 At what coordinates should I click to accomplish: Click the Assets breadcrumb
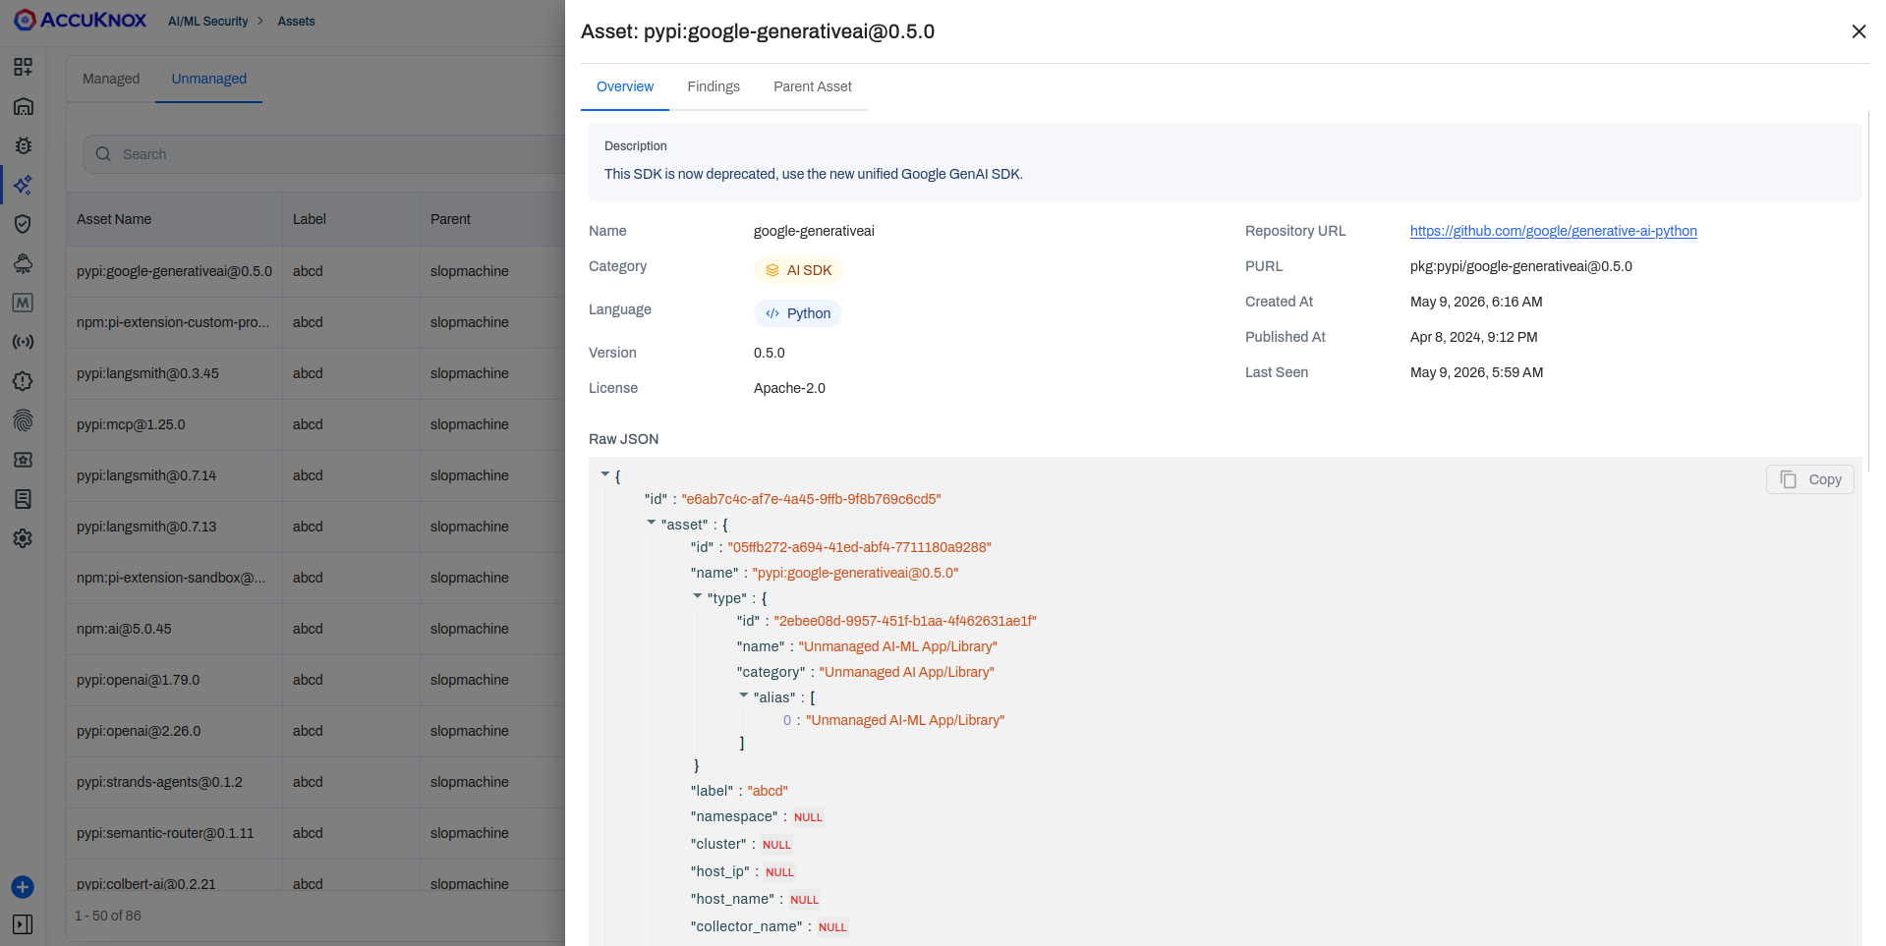coord(296,21)
